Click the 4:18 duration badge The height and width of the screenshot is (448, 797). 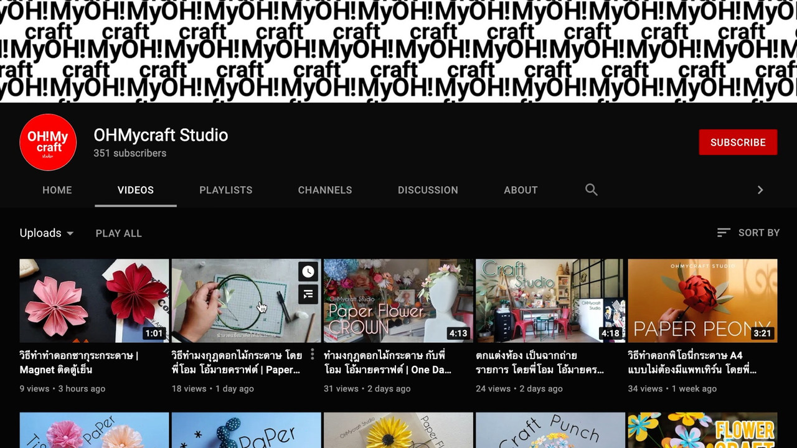point(610,334)
